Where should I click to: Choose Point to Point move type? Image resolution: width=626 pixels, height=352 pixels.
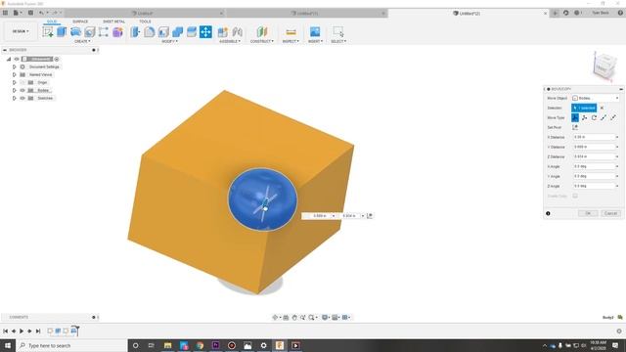[x=604, y=117]
